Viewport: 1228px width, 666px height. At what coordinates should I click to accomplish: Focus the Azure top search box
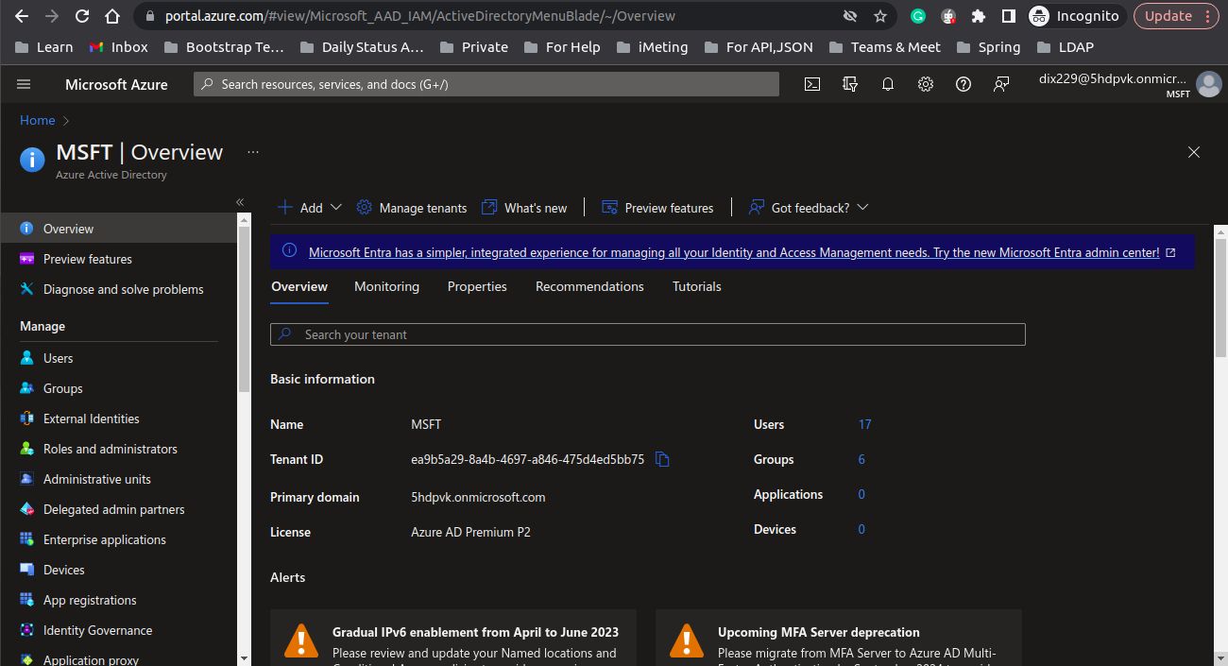pos(486,84)
